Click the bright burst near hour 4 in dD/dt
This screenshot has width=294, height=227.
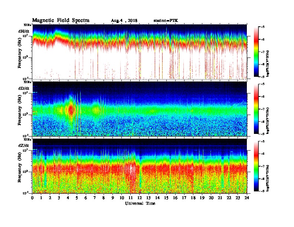[x=71, y=110]
